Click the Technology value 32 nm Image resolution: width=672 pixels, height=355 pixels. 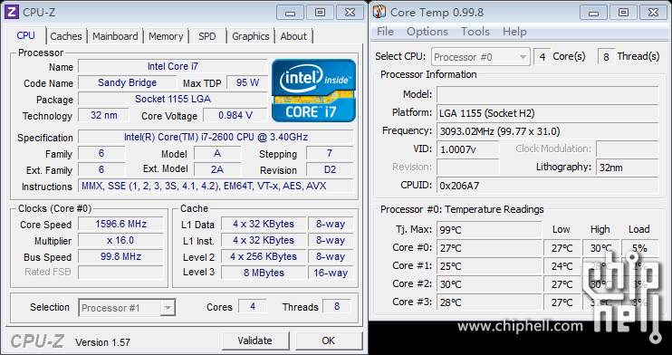pyautogui.click(x=104, y=115)
